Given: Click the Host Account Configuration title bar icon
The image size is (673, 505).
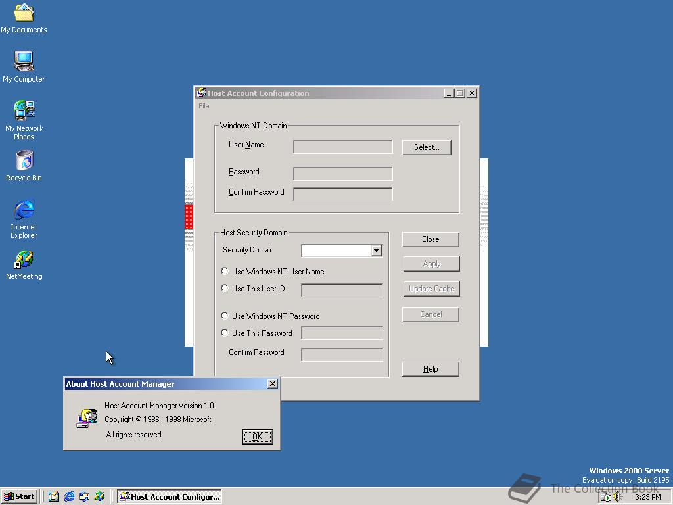Looking at the screenshot, I should [201, 93].
